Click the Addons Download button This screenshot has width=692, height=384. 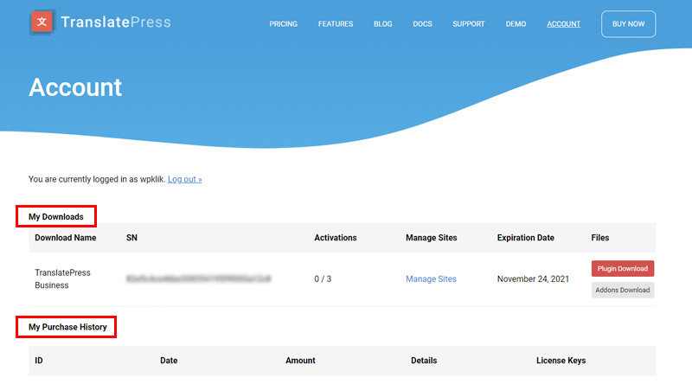[x=622, y=290]
